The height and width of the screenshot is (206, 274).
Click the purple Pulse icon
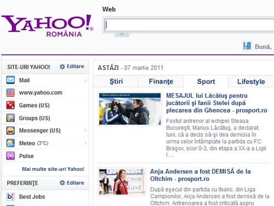[10, 156]
